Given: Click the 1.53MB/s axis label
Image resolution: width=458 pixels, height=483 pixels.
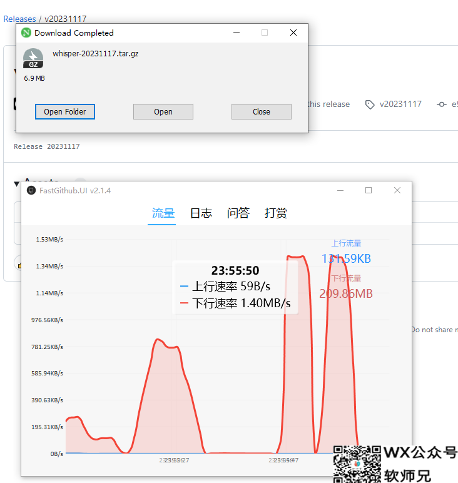Looking at the screenshot, I should 49,240.
